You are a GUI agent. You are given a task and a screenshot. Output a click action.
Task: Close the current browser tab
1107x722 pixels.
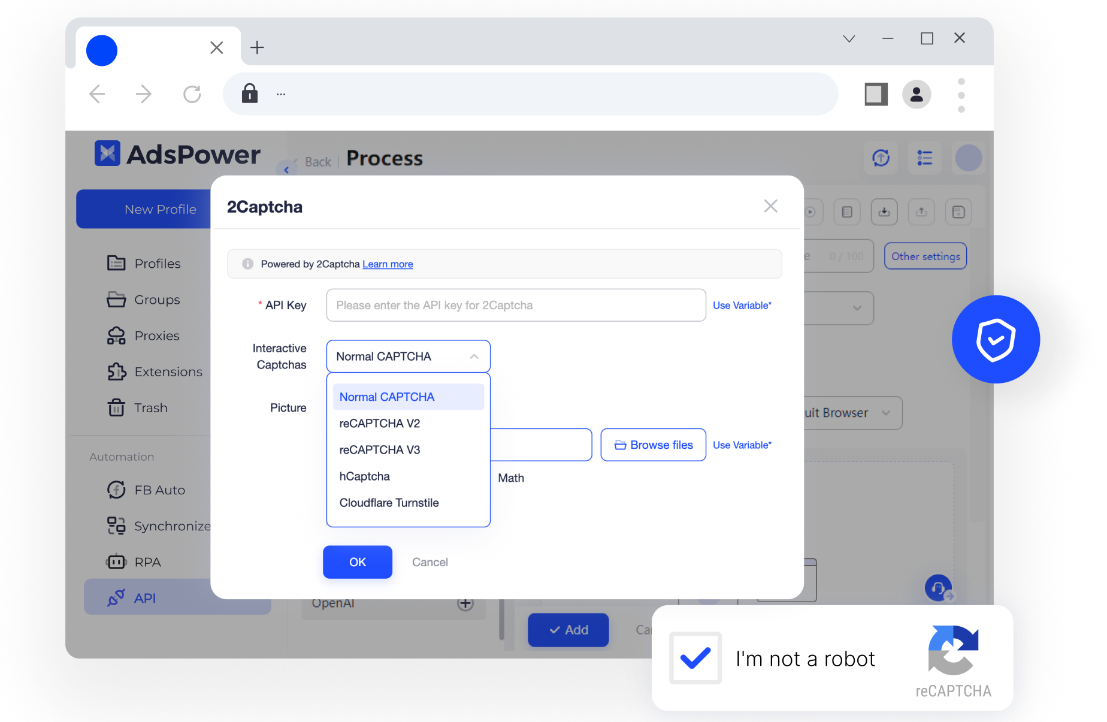[217, 47]
